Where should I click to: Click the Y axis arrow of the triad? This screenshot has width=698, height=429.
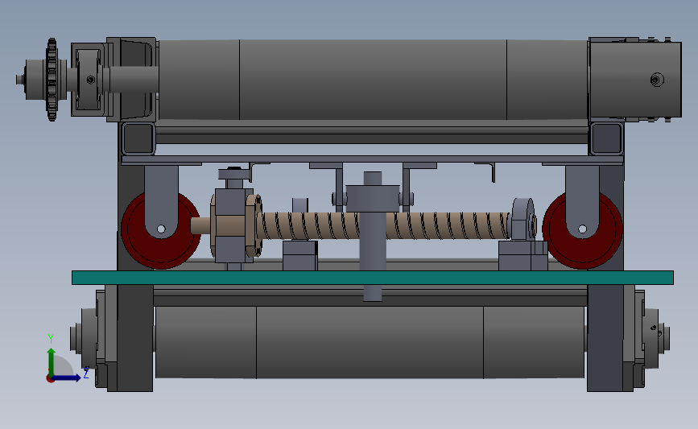pos(52,361)
